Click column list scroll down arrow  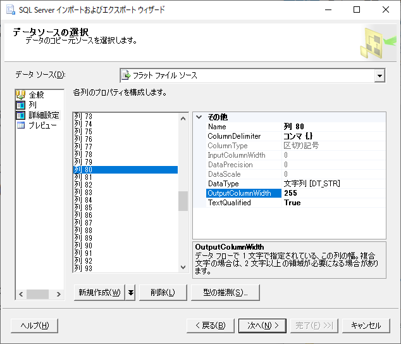click(x=183, y=267)
